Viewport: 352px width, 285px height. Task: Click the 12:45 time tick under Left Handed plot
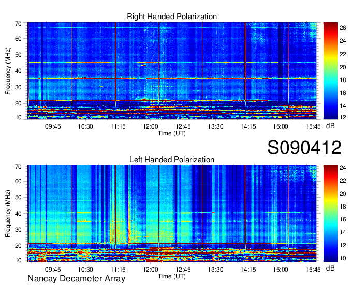pyautogui.click(x=183, y=270)
